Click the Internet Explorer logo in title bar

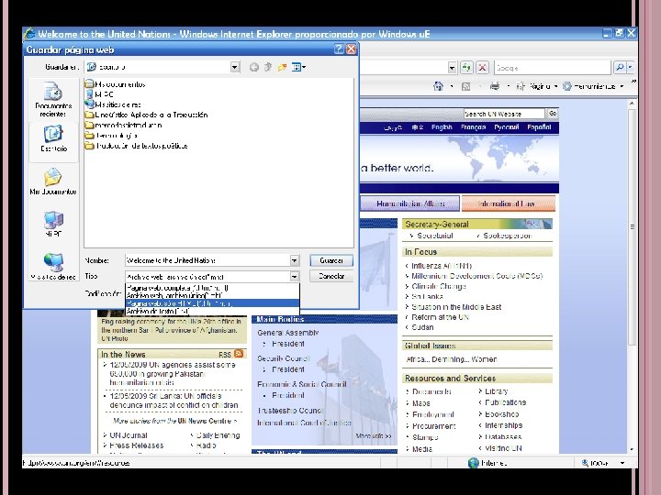pyautogui.click(x=29, y=34)
